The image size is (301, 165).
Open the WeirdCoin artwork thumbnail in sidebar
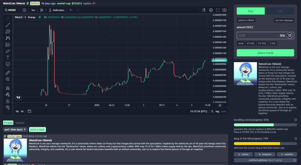pyautogui.click(x=245, y=74)
